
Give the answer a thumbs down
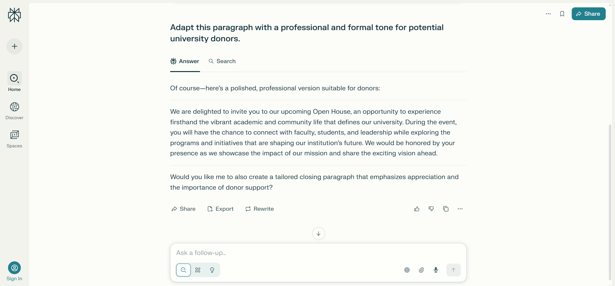431,209
